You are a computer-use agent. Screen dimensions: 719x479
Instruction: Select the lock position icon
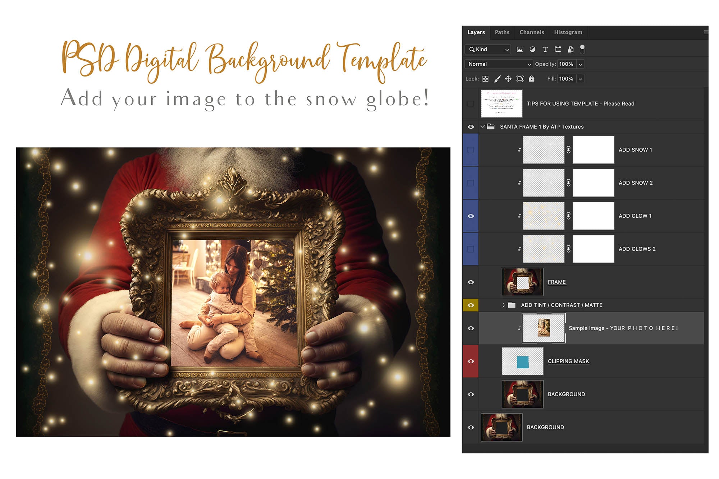pyautogui.click(x=508, y=79)
